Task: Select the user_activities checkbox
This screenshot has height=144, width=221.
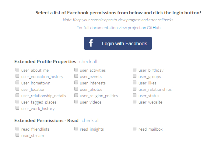Action: pyautogui.click(x=76, y=70)
